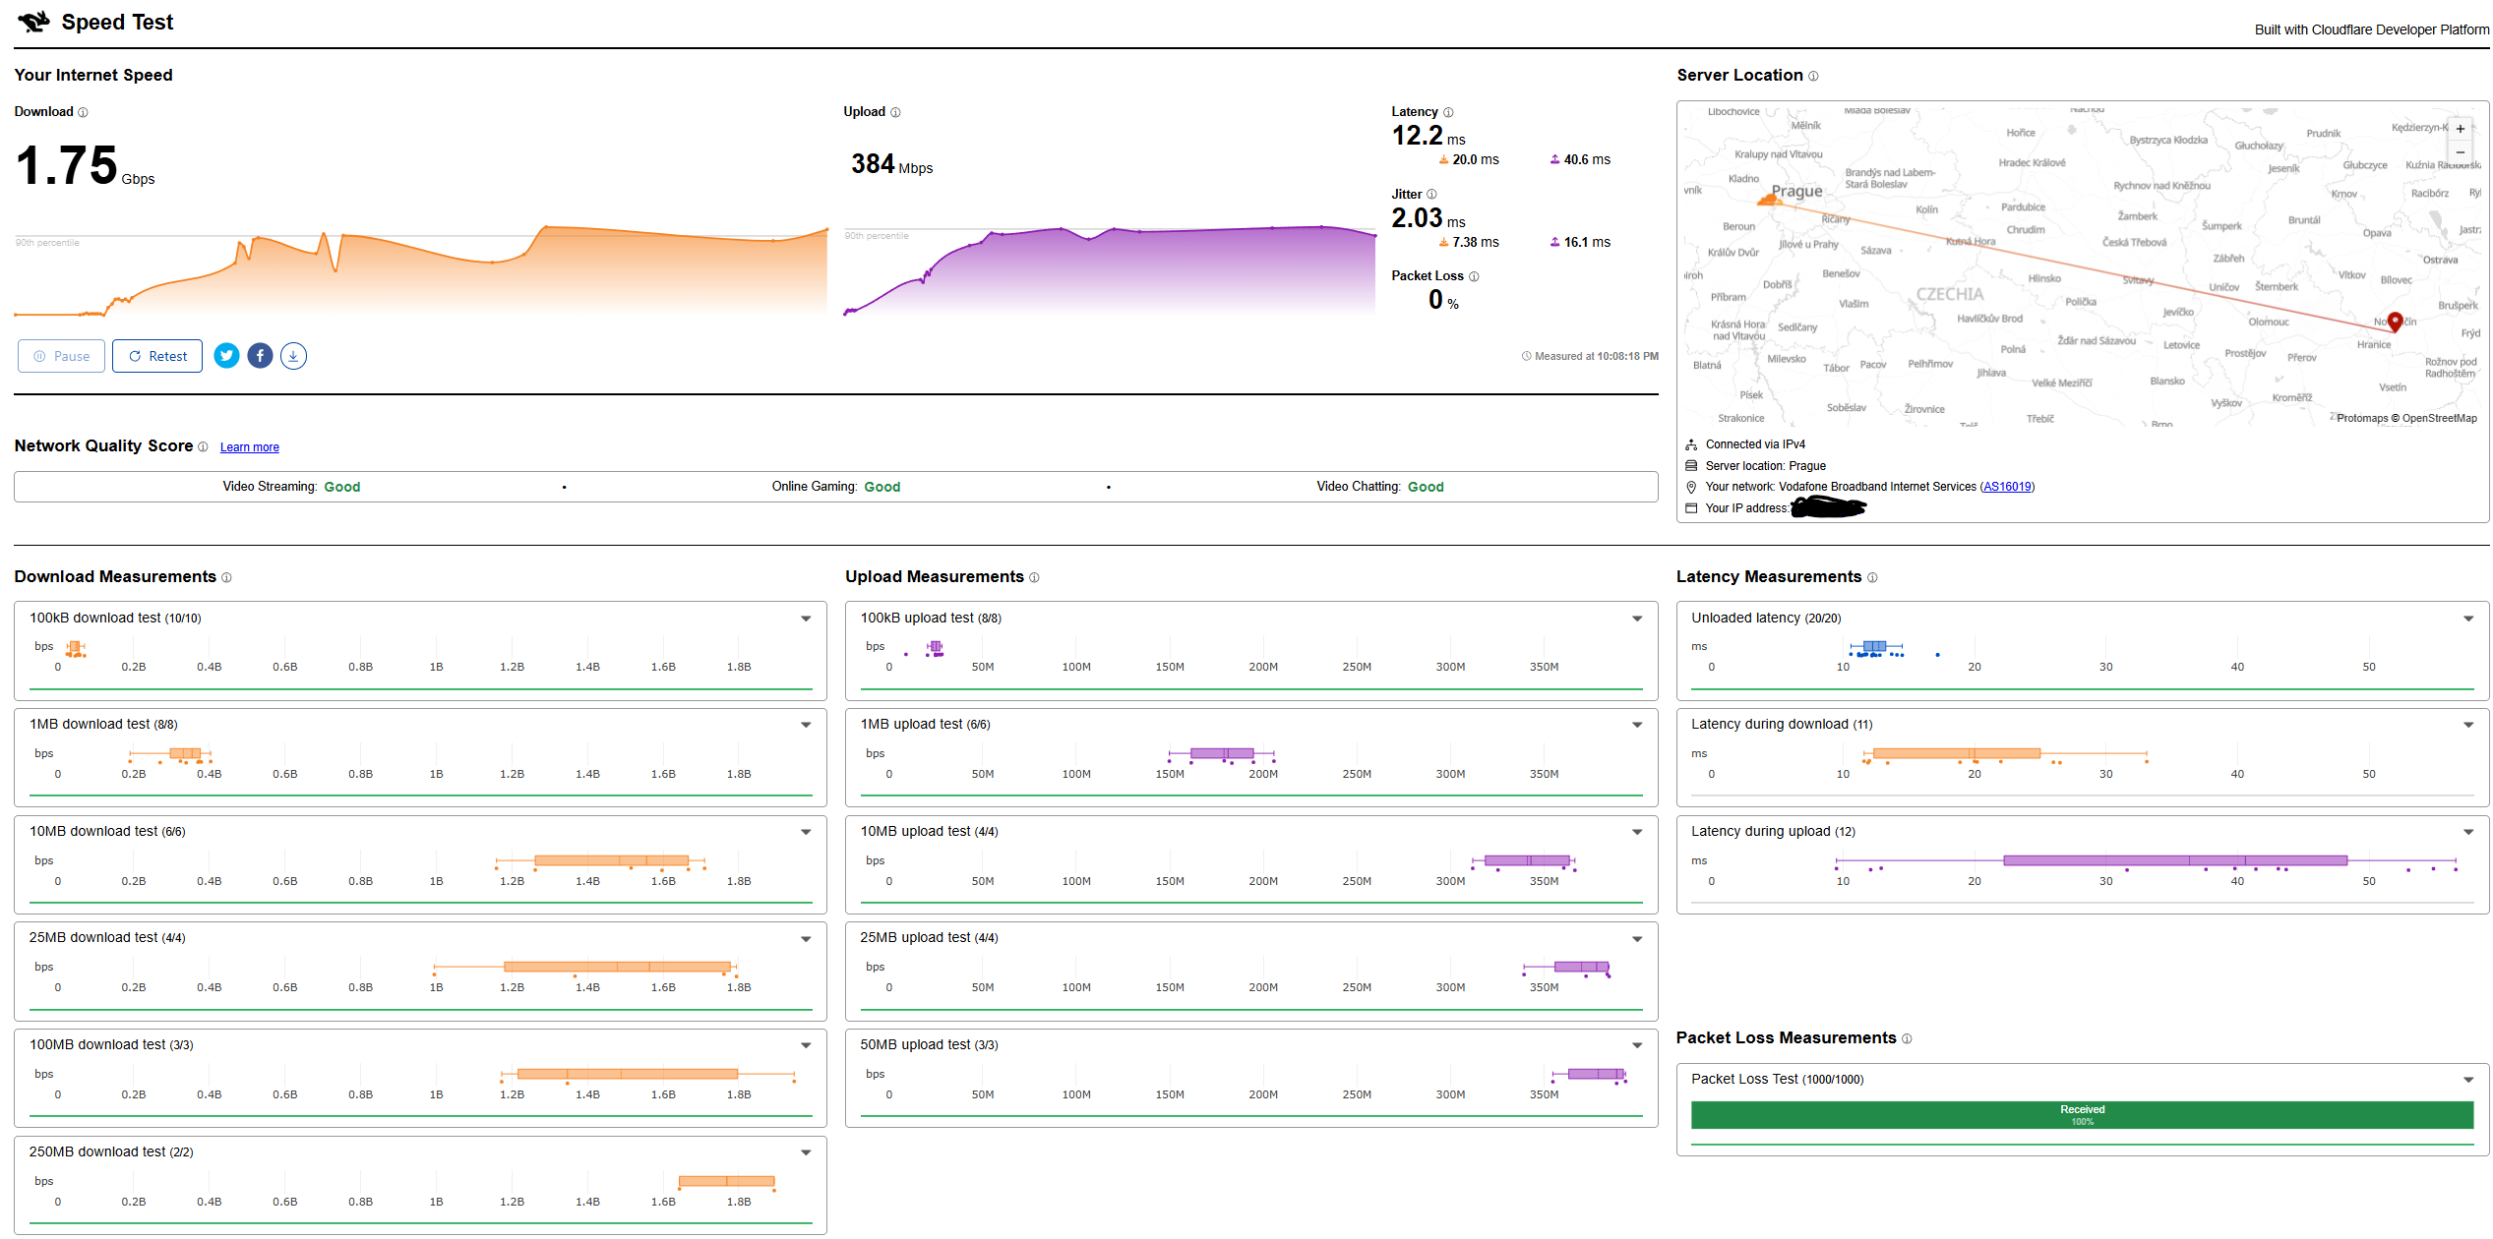Viewport: 2493px width, 1239px height.
Task: Open the Latency info icon
Action: [x=1448, y=112]
